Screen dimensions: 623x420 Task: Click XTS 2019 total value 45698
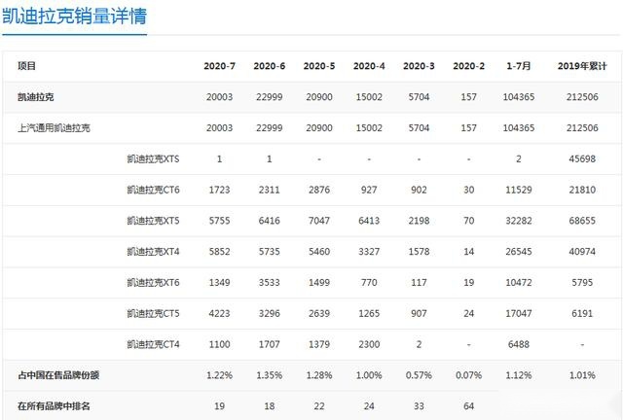pyautogui.click(x=582, y=158)
